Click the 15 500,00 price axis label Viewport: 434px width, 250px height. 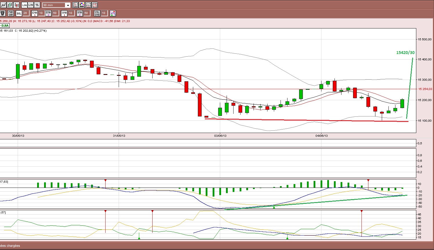pos(425,39)
